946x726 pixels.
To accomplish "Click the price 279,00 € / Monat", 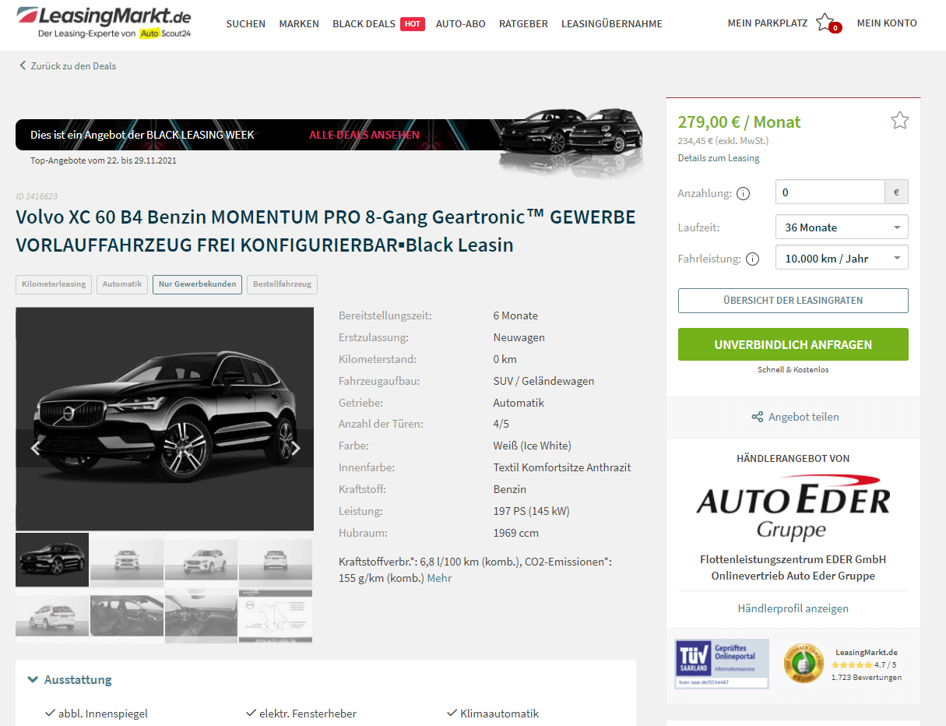I will (740, 122).
